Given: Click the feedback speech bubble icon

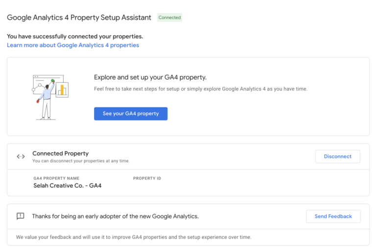Looking at the screenshot, I should [x=21, y=216].
